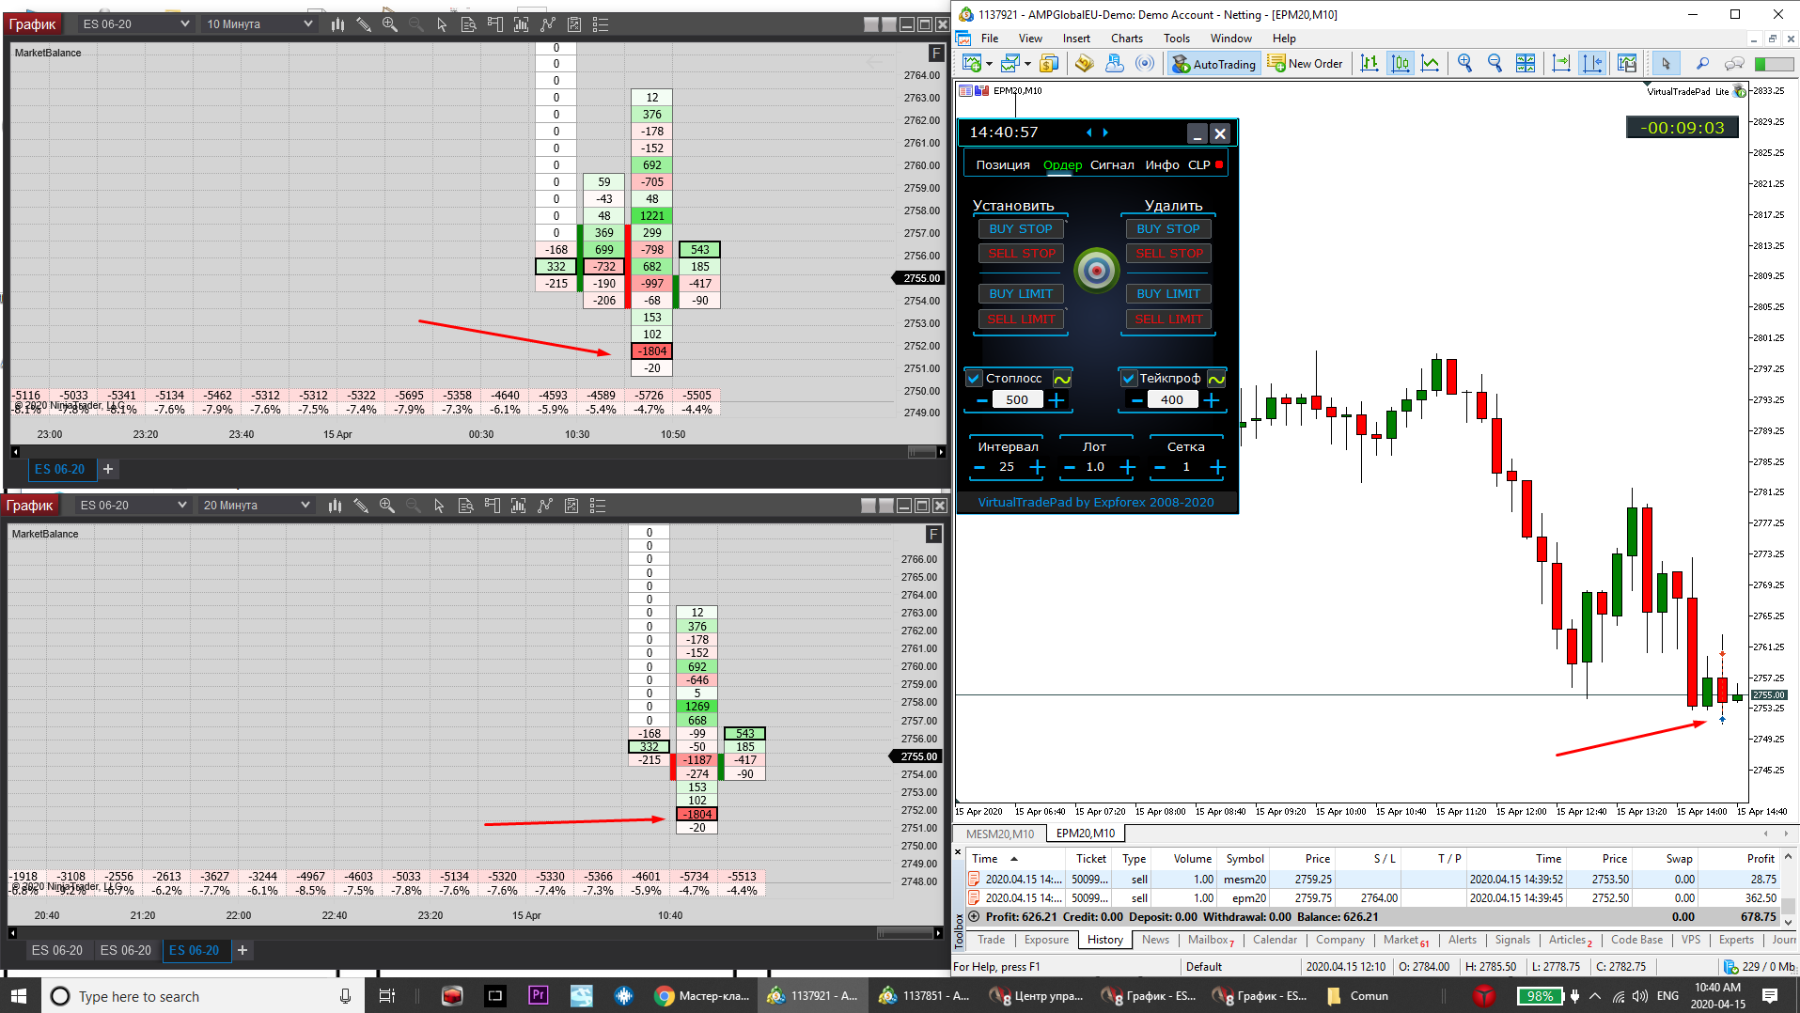Switch to the Сигнал tab in VirtualTradePad

tap(1112, 164)
